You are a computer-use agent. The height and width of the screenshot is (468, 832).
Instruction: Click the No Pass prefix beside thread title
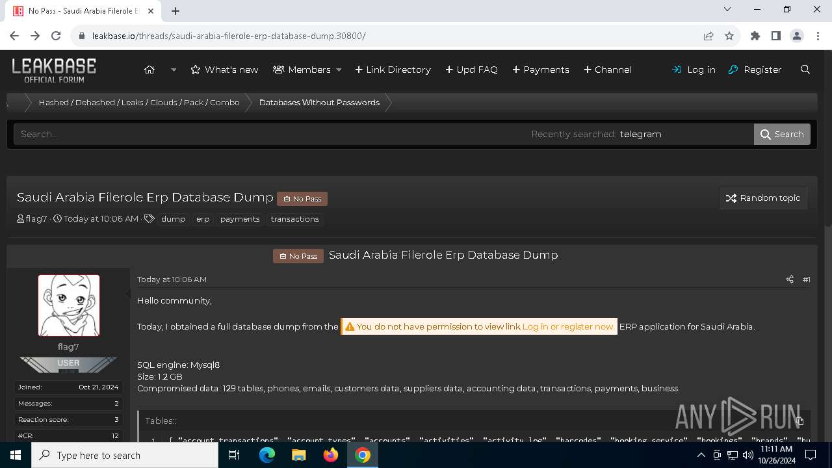[x=302, y=199]
